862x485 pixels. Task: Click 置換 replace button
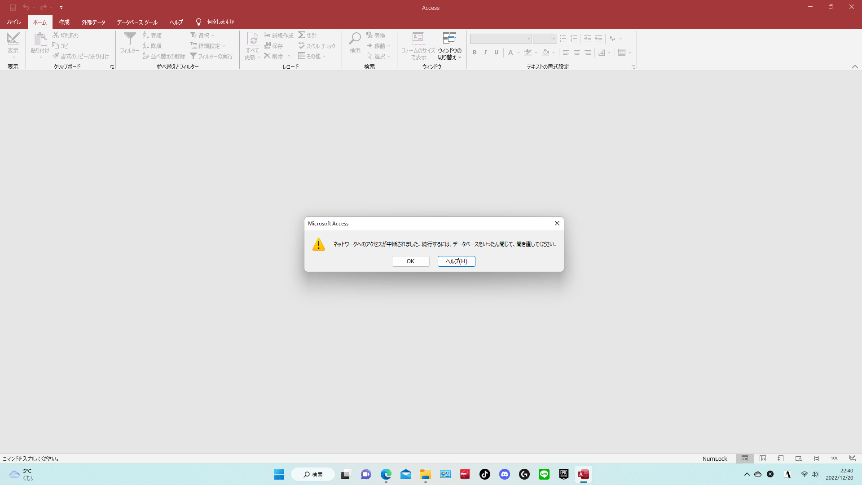click(x=376, y=35)
